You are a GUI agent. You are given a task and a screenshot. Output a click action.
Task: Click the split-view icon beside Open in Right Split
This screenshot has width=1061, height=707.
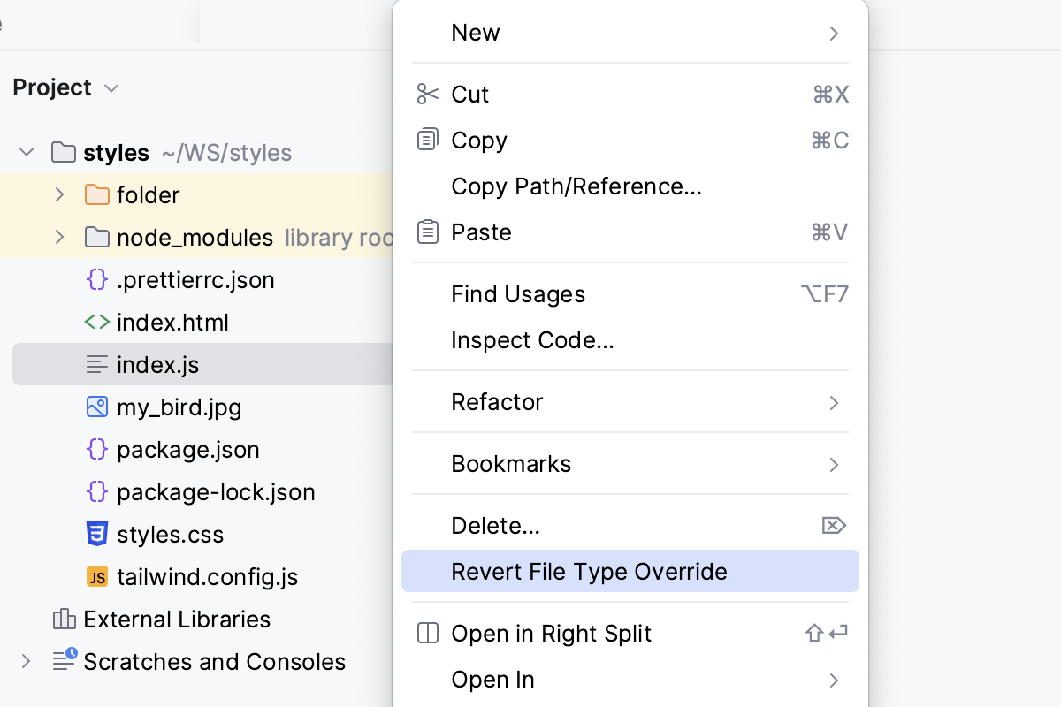coord(428,633)
